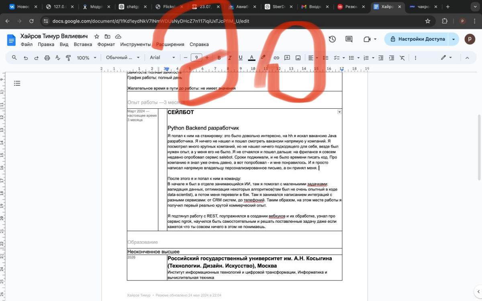Open the Google account avatar
This screenshot has height=301, width=482.
469,39
